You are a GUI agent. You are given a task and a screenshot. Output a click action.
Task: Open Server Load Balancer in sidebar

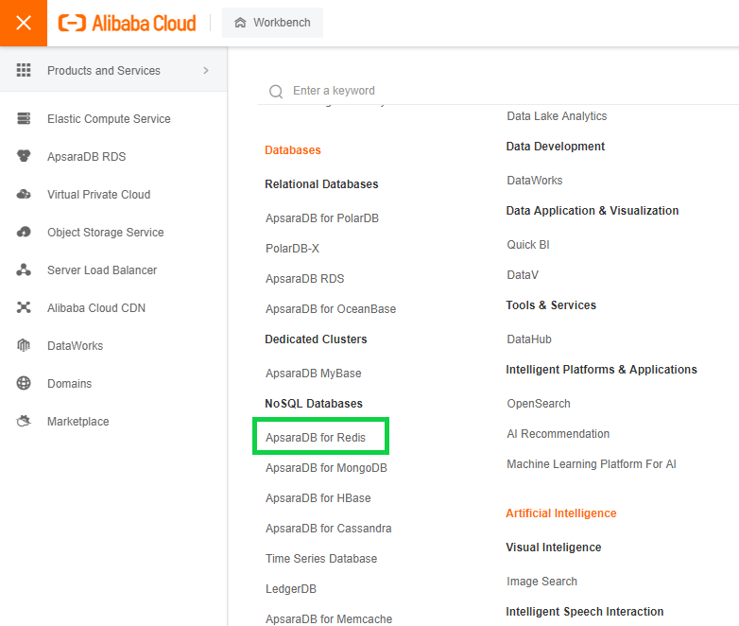point(102,270)
